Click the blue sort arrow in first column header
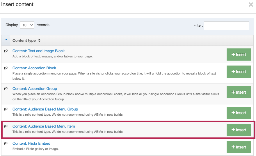 (6, 40)
